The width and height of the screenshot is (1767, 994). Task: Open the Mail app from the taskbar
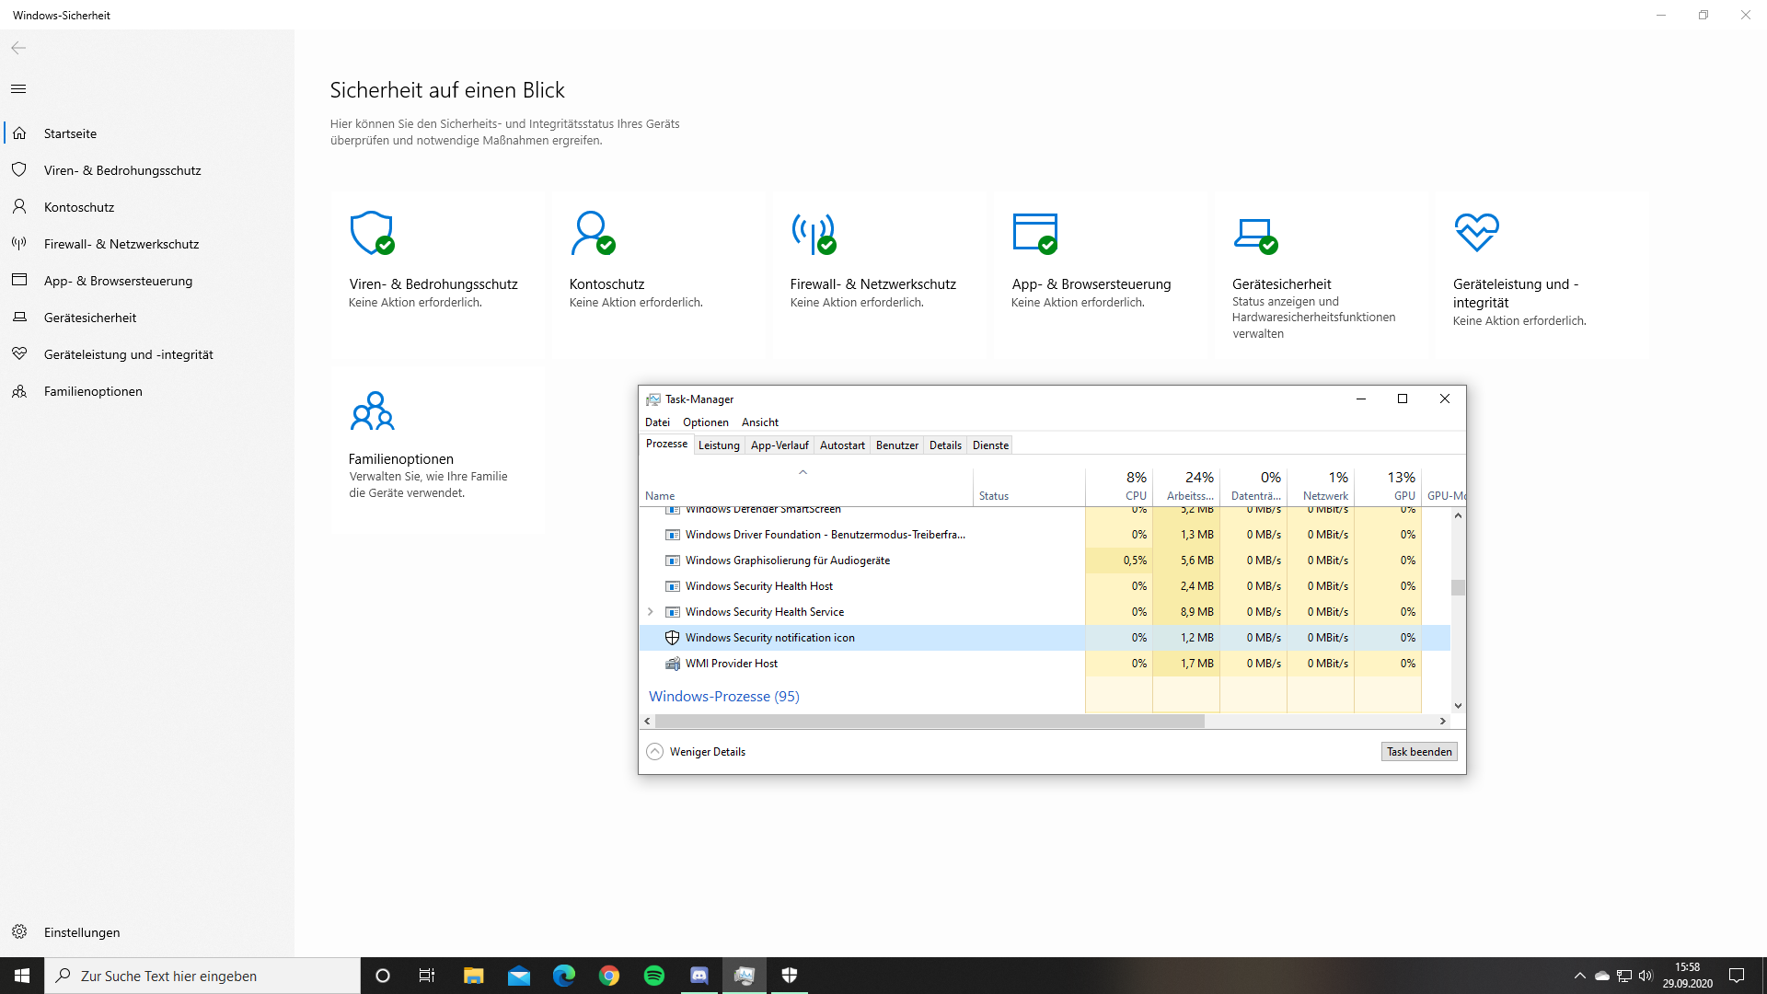(x=519, y=976)
